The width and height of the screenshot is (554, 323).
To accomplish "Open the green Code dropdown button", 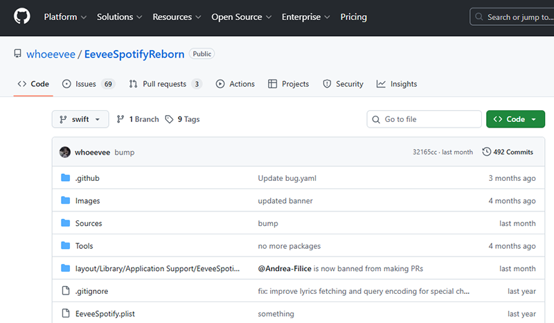I will coord(515,119).
